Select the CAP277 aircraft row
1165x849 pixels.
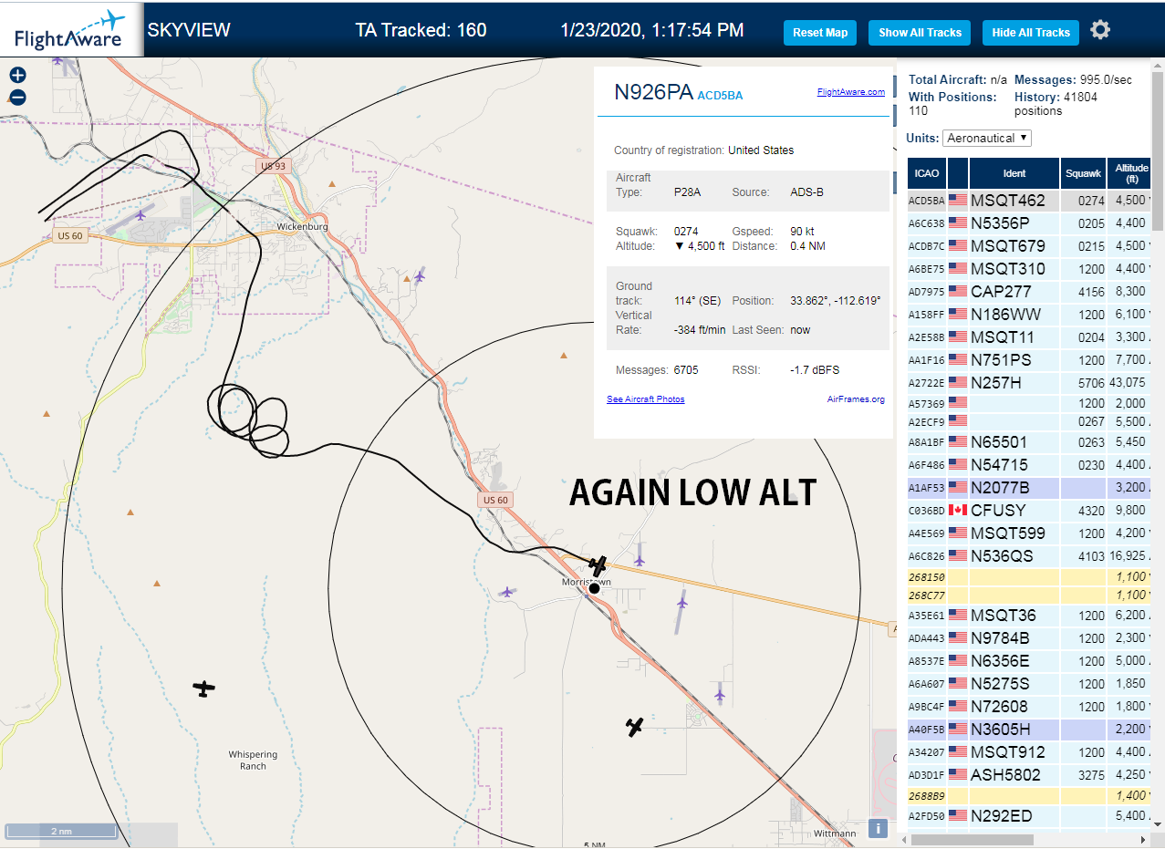tap(1029, 292)
